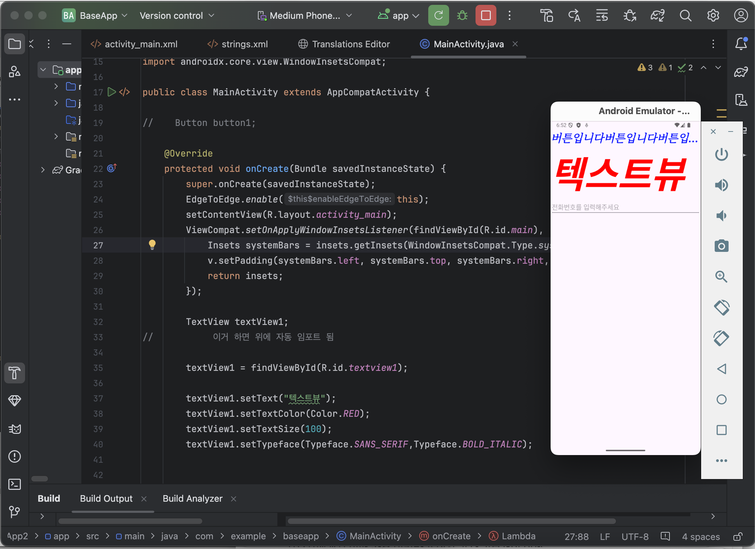Rotate emulator left
Image resolution: width=755 pixels, height=549 pixels.
tap(721, 308)
